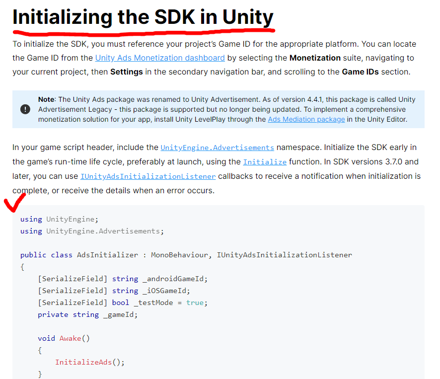This screenshot has height=379, width=440.
Task: Click the bold text Game IDs
Action: pos(360,72)
